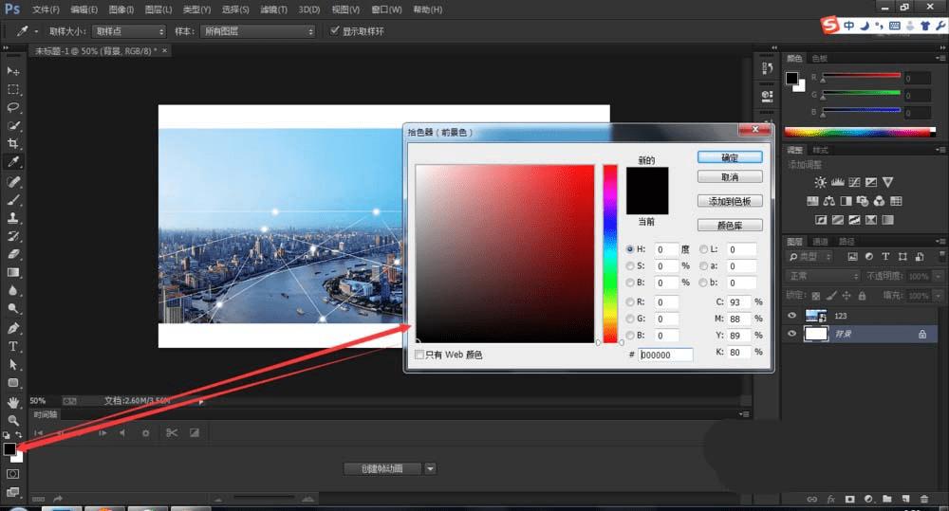Open the Layer menu

[x=158, y=9]
